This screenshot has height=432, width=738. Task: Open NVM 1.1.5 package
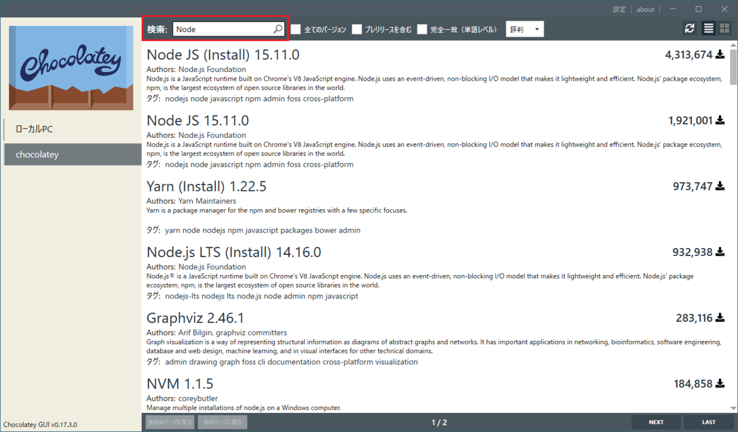(x=180, y=384)
